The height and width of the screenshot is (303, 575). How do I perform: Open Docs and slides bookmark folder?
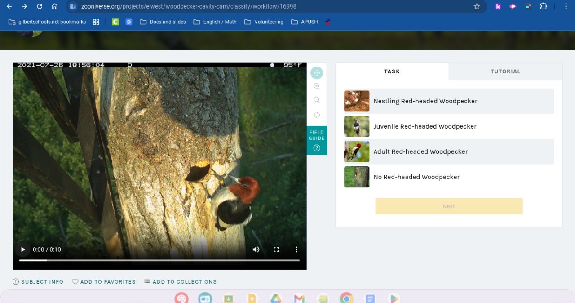point(163,22)
